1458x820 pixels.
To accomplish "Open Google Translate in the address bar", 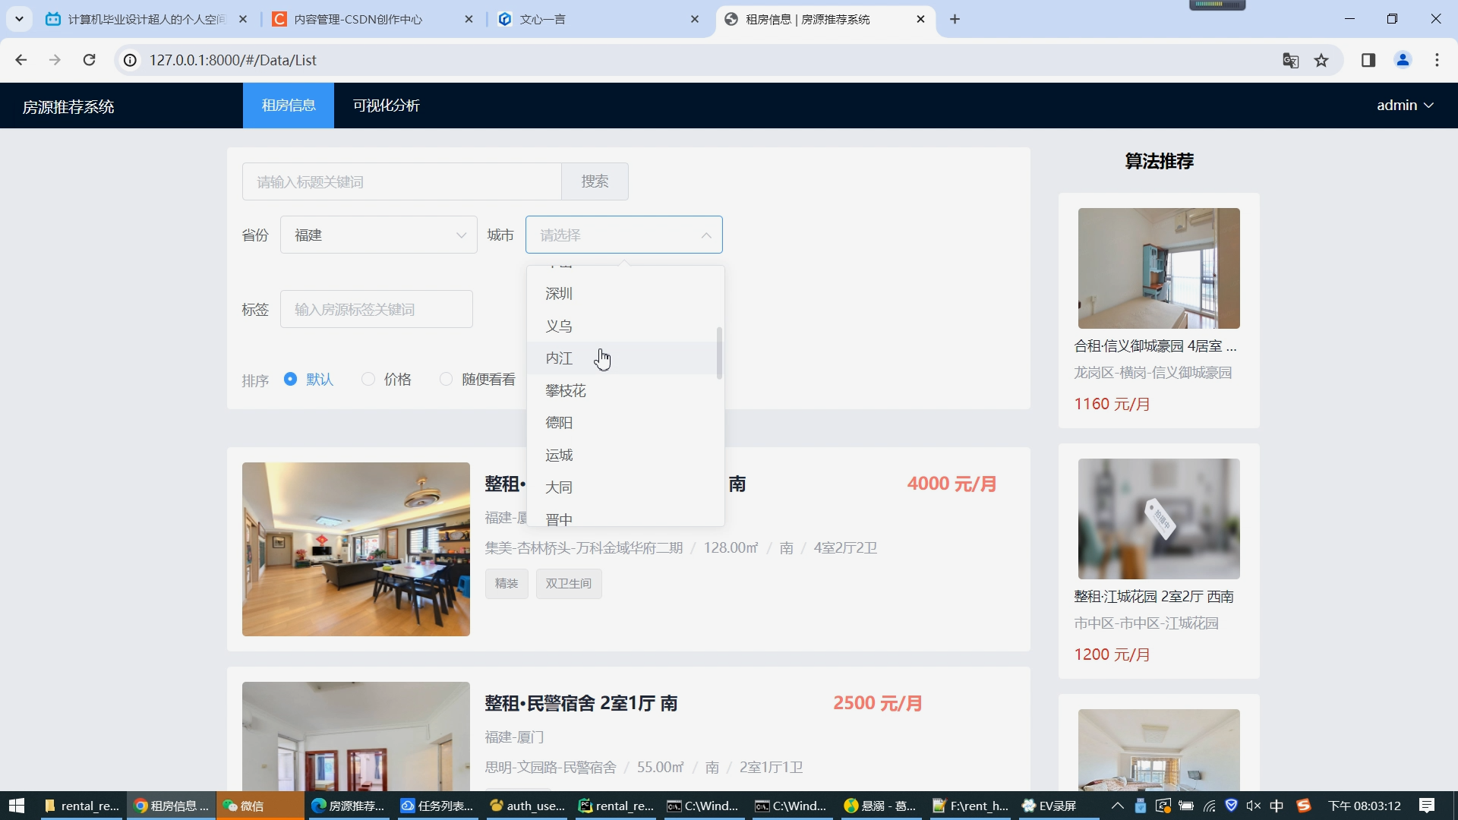I will pos(1289,60).
